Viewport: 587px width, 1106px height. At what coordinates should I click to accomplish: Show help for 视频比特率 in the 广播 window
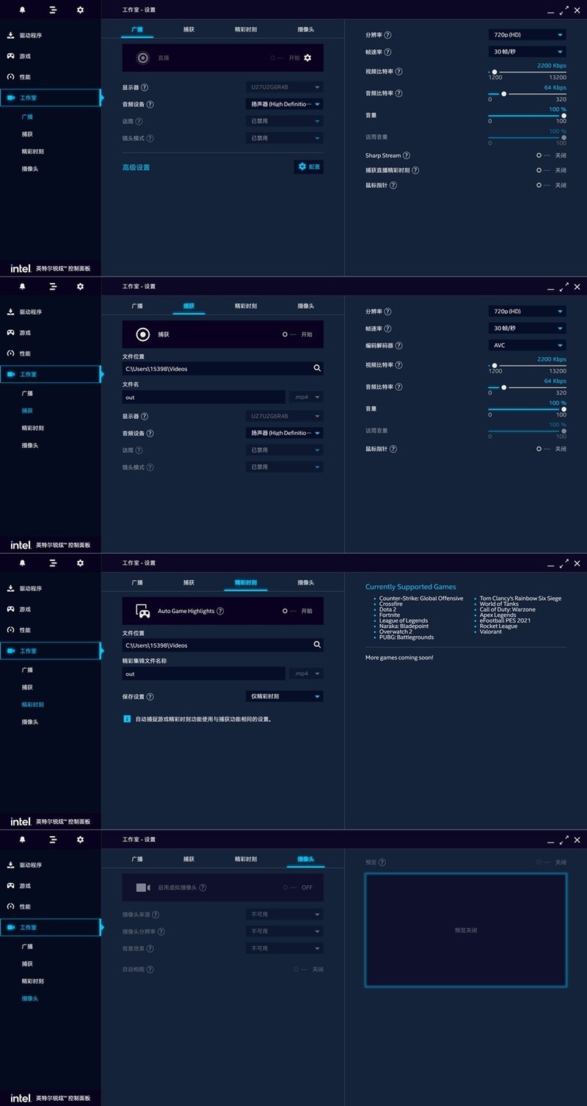(399, 72)
